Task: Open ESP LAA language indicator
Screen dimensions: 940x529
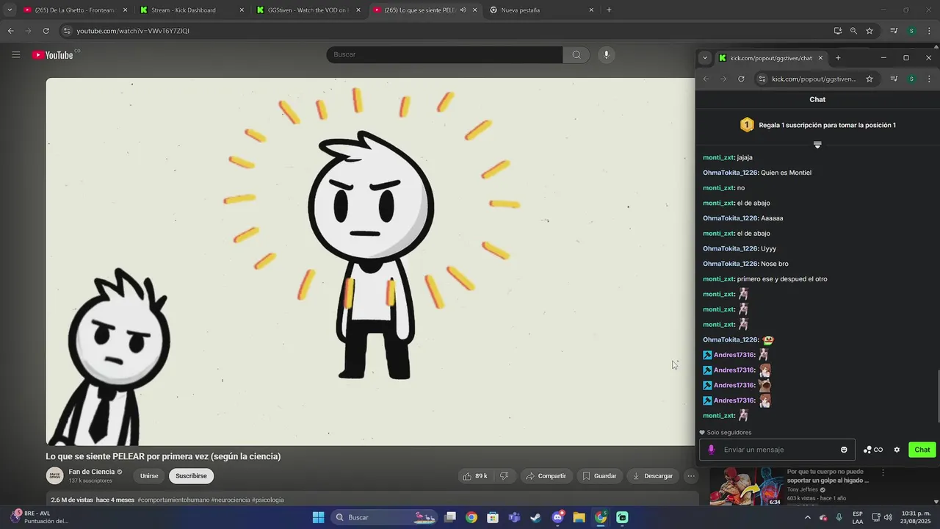Action: click(x=858, y=517)
